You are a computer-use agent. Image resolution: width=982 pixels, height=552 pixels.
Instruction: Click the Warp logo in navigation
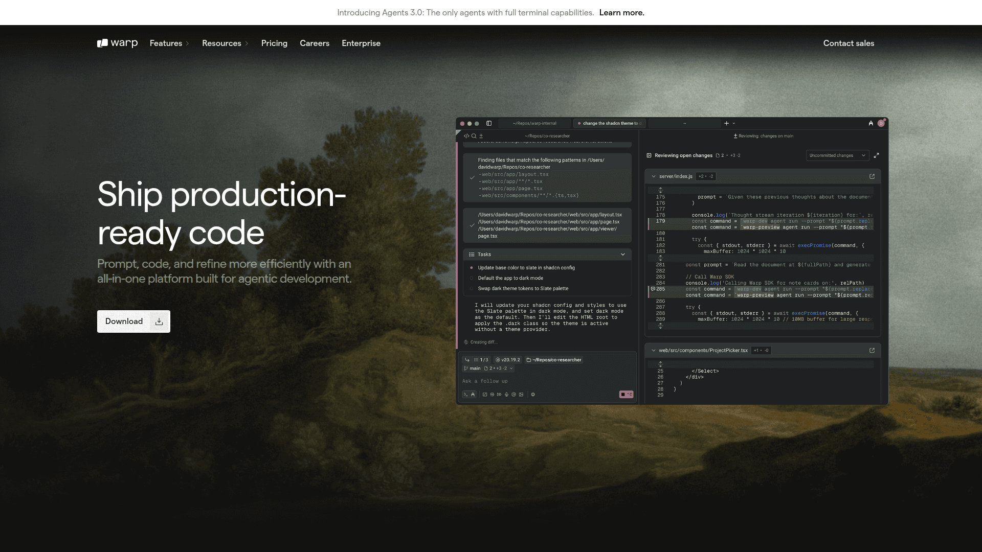(117, 43)
